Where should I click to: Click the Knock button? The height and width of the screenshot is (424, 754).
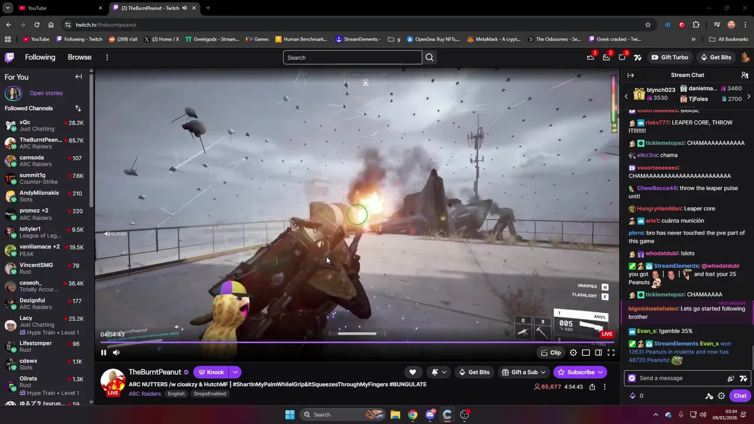[x=211, y=372]
